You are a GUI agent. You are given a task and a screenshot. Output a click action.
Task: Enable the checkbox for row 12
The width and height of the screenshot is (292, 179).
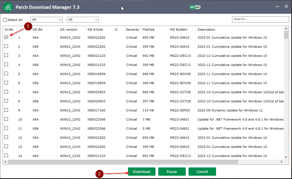pos(6,137)
